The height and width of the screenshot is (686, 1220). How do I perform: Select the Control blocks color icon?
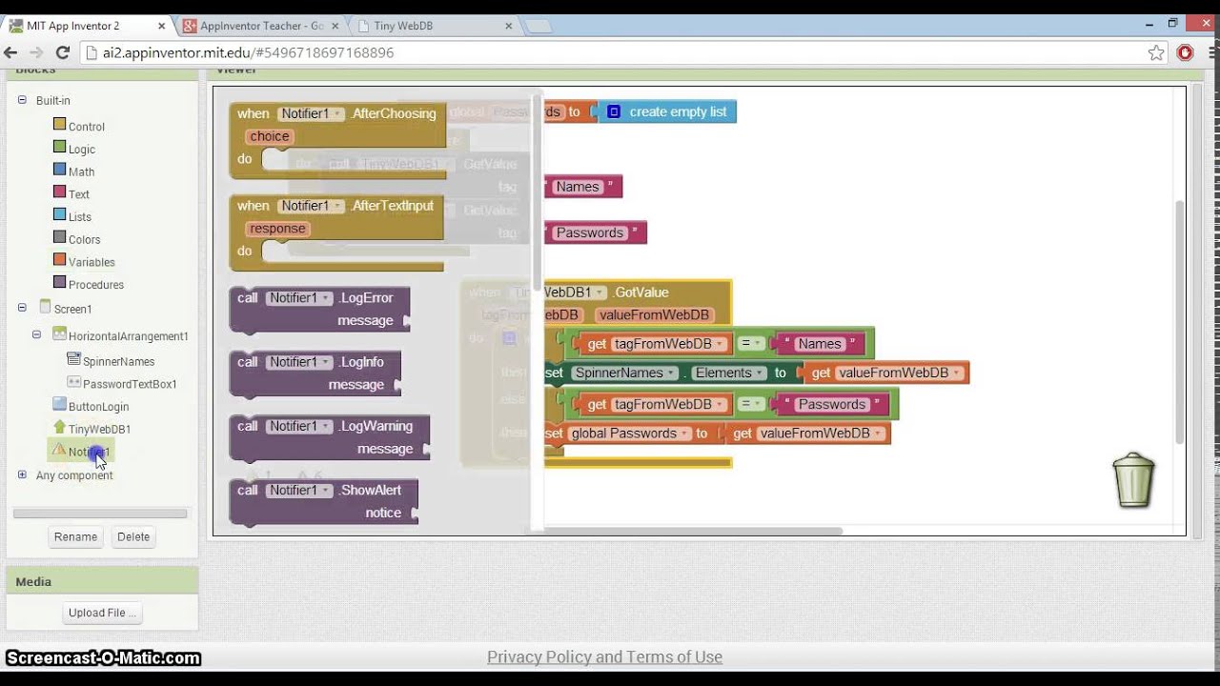coord(59,125)
